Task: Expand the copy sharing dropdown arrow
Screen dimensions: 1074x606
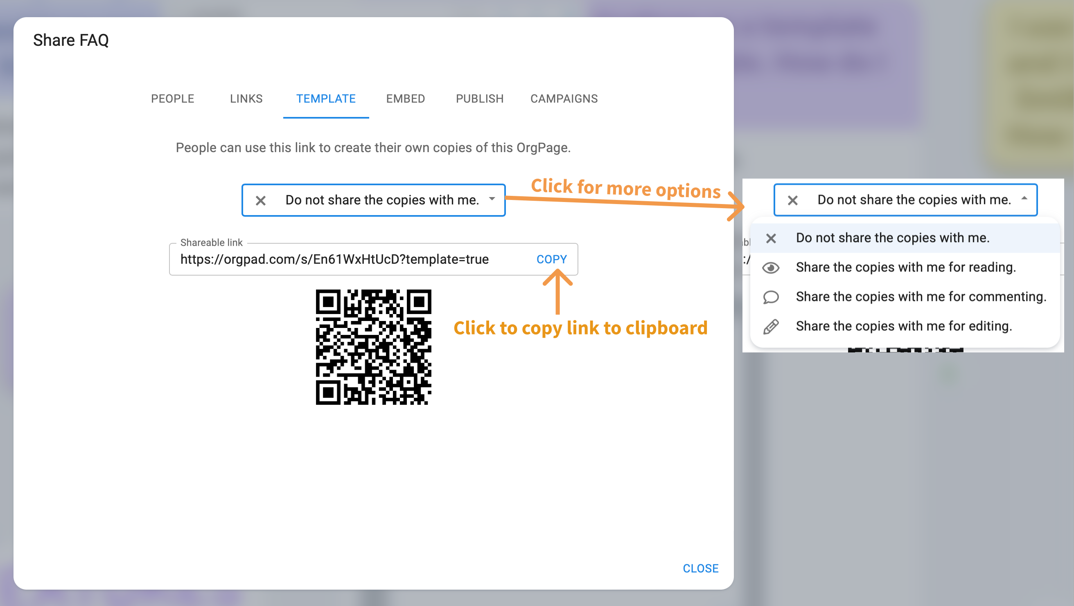Action: pos(492,199)
